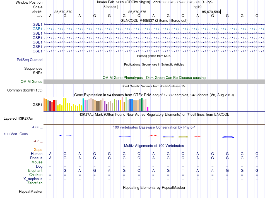This screenshot has width=265, height=198.
Task: Click the T mismatch in Elephant row
Action: click(183, 171)
